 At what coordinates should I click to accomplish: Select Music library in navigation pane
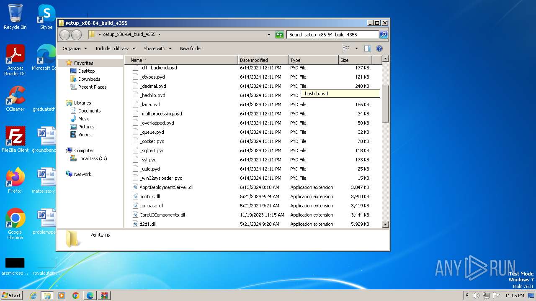[84, 119]
